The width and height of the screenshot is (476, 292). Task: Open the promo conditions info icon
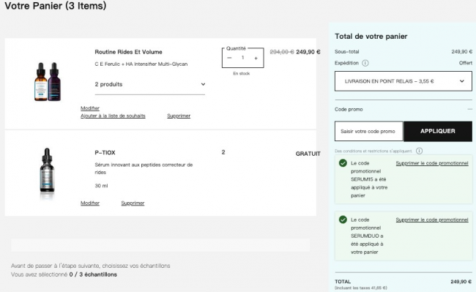pyautogui.click(x=419, y=151)
